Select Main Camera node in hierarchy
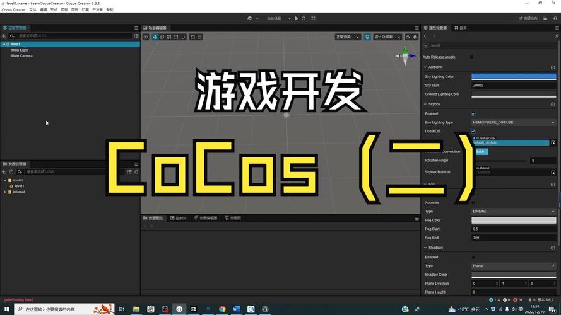561x315 pixels. point(21,56)
